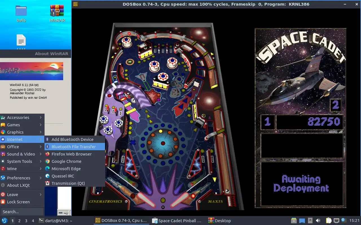Click the About LXQt info icon
361x225 pixels.
click(3, 185)
